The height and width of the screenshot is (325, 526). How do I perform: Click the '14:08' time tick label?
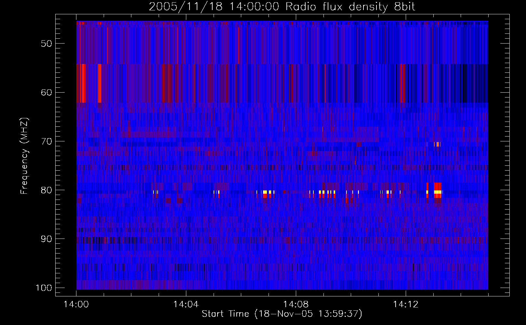[296, 305]
